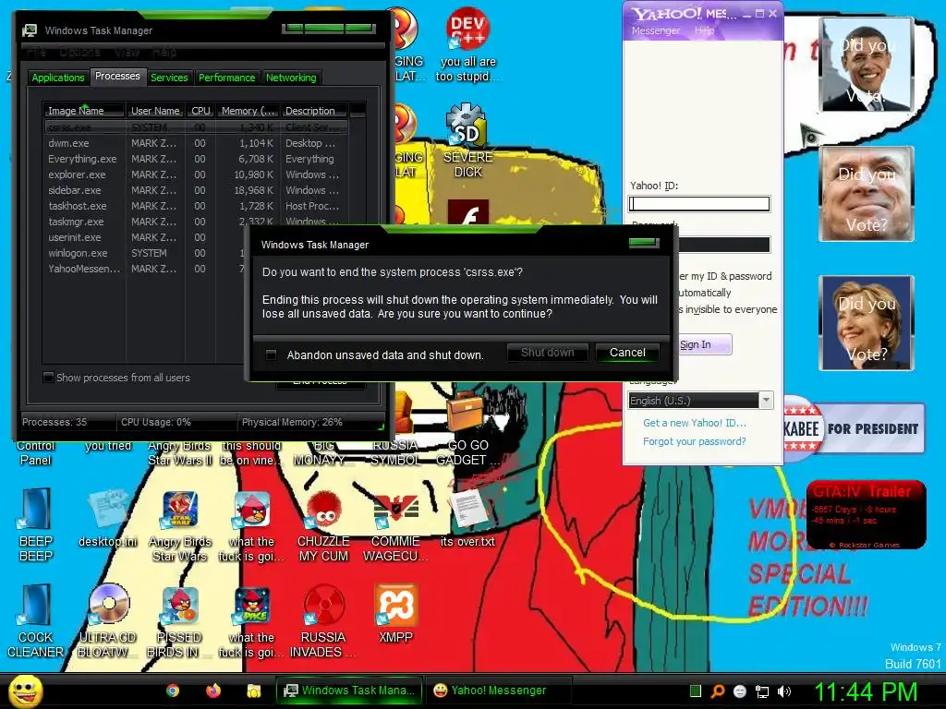Click the volume speaker tray icon
The height and width of the screenshot is (709, 946).
click(784, 691)
